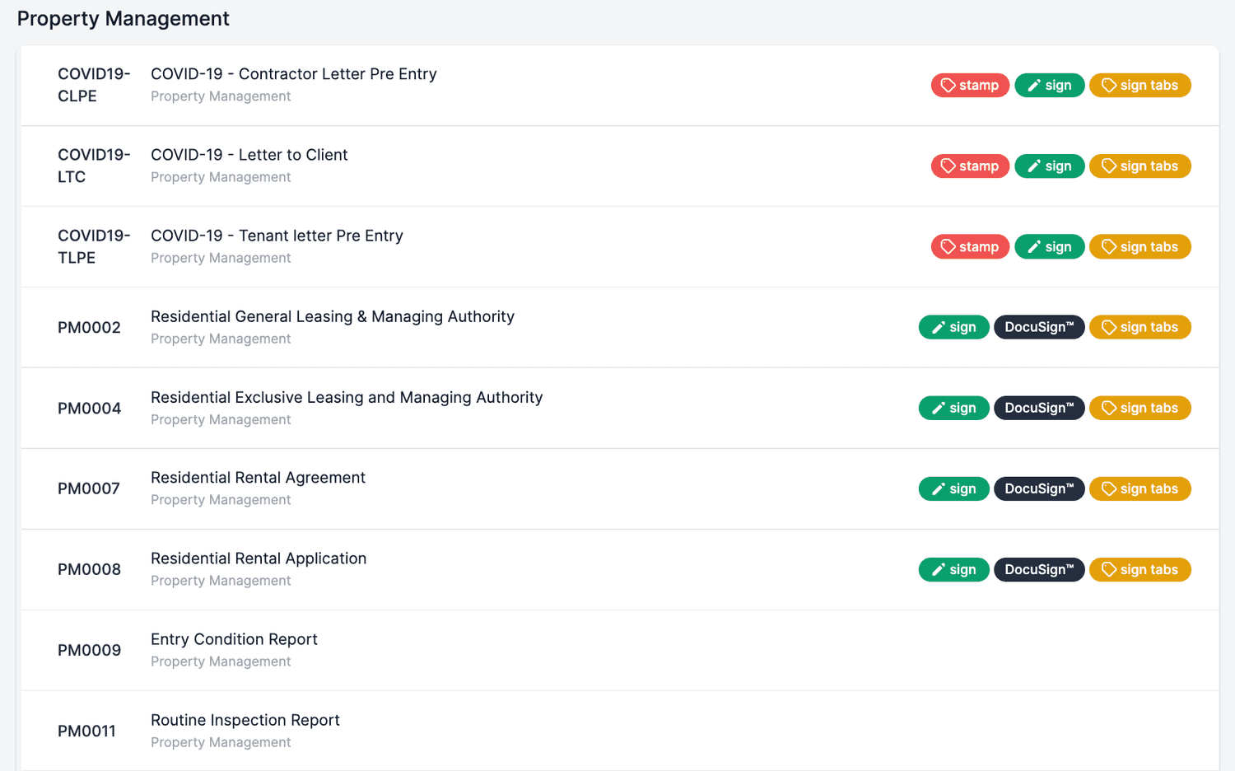Open DocuSign for Residential Exclusive Leasing and Managing Authority
This screenshot has width=1235, height=771.
pos(1039,408)
